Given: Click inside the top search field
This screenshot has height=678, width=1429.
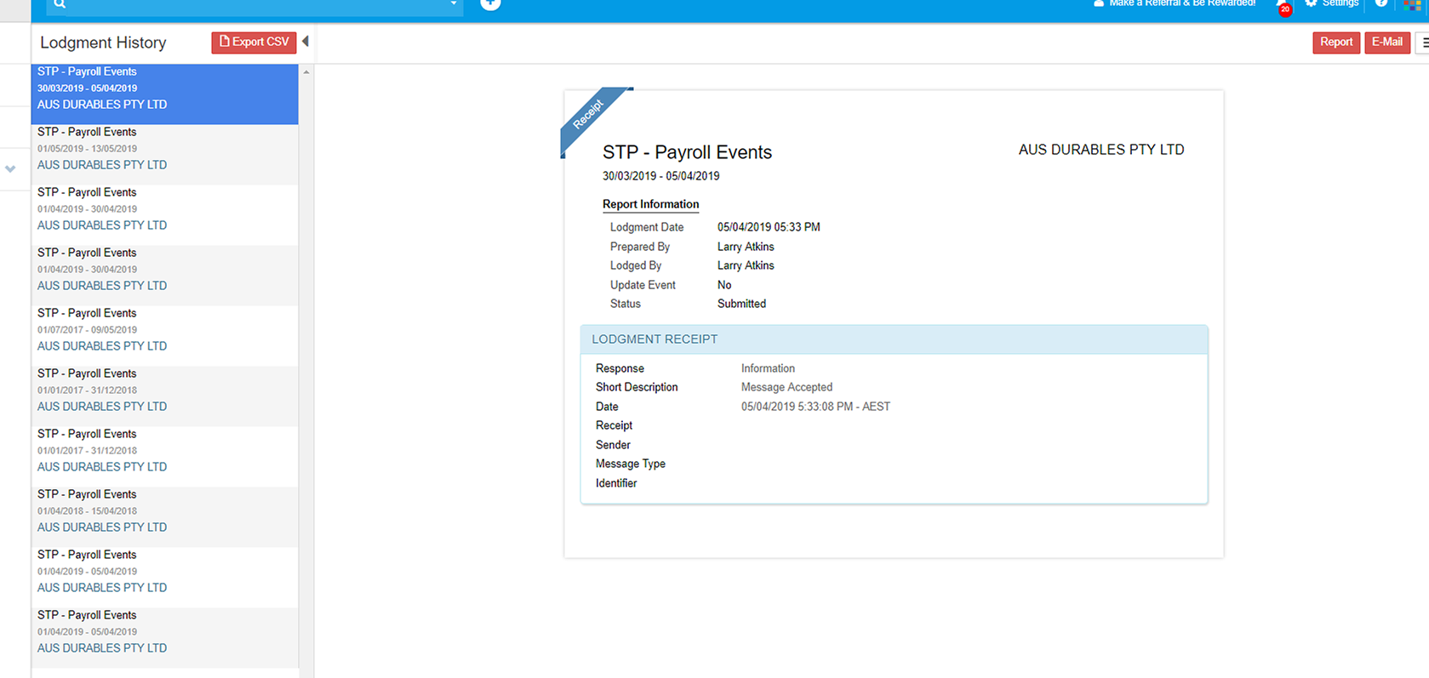Looking at the screenshot, I should click(x=255, y=4).
